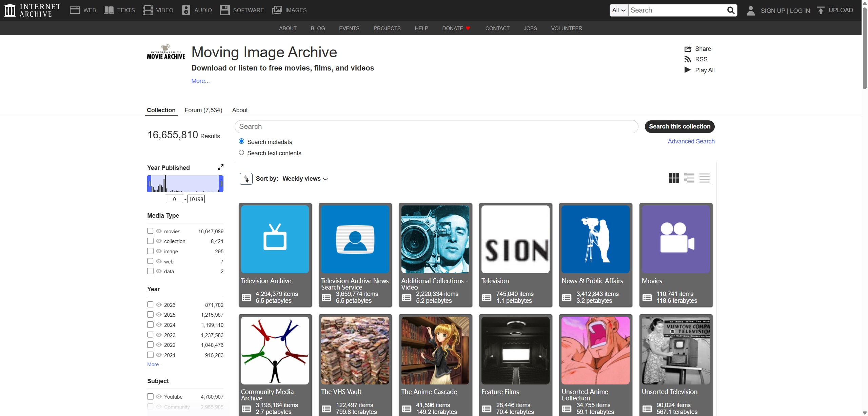This screenshot has width=868, height=416.
Task: Click the list icon on Television Archive card
Action: 246,298
